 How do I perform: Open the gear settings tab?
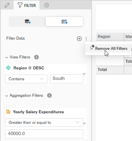tap(46, 5)
